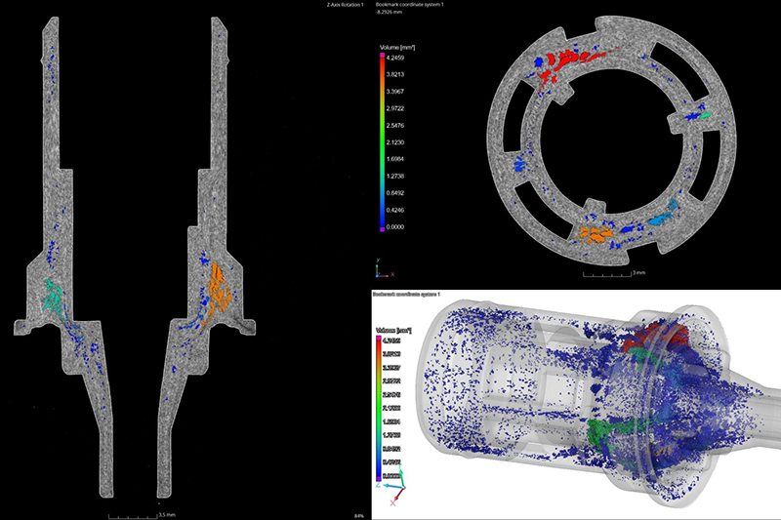Click the -8.2926 mm slice position value
781x520 pixels.
(389, 12)
